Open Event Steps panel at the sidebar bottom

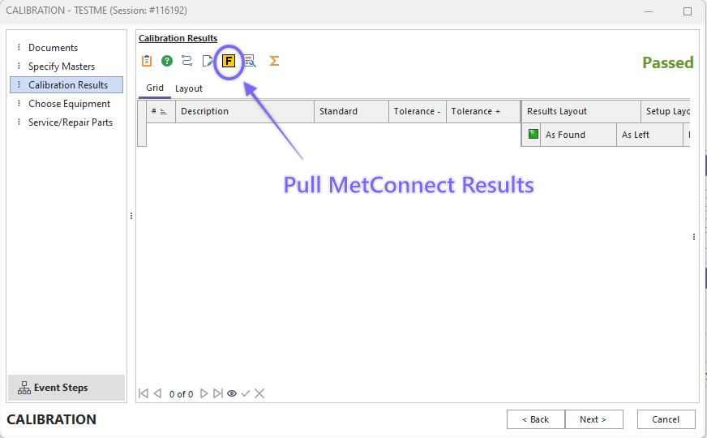point(66,388)
